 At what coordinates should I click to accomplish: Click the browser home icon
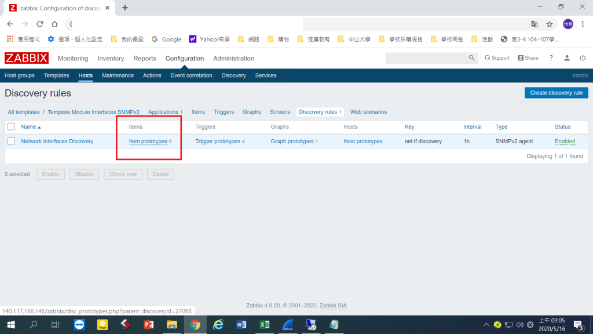point(54,24)
